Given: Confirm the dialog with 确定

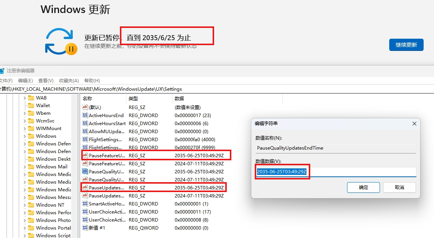Looking at the screenshot, I should tap(363, 187).
